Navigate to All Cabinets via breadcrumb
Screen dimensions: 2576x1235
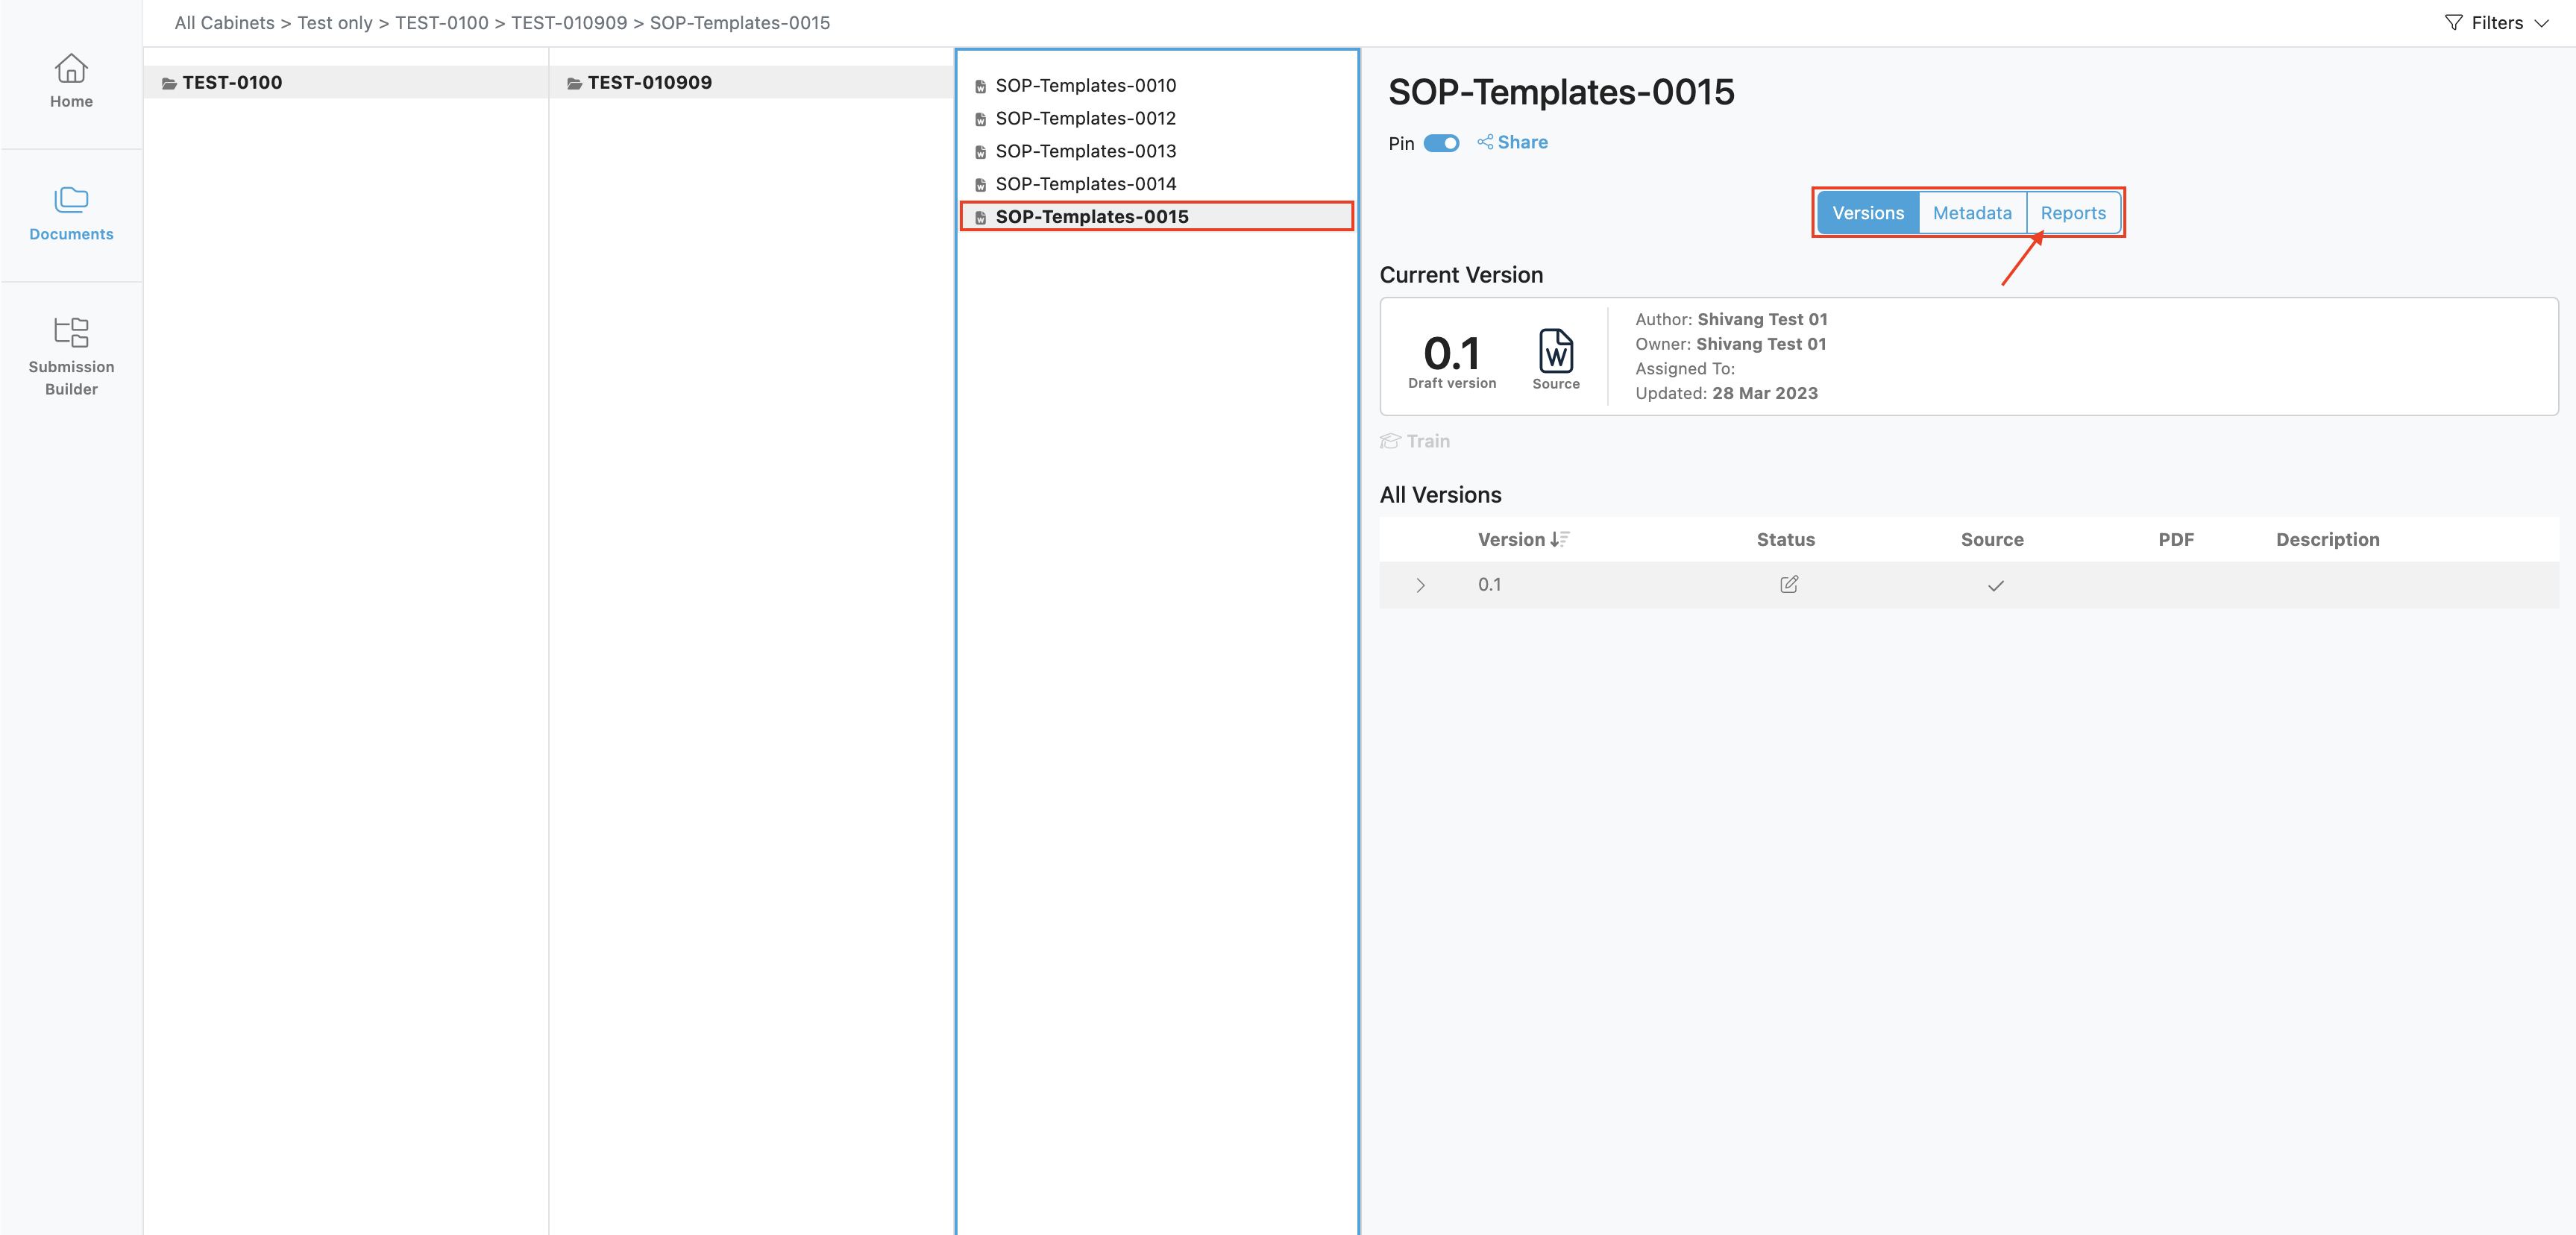224,22
